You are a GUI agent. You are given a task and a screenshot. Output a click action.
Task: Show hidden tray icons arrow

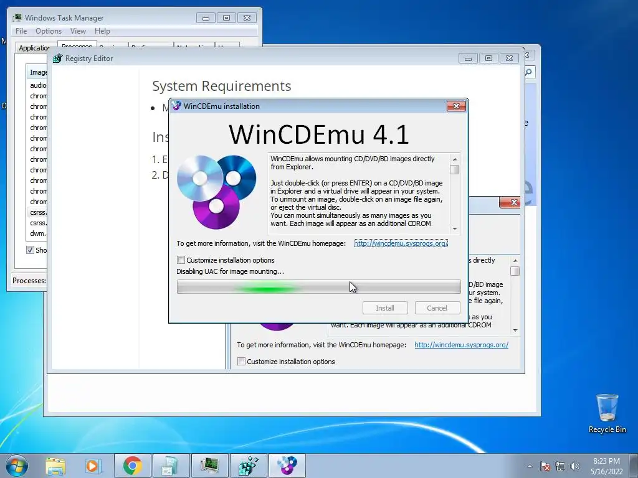point(530,466)
